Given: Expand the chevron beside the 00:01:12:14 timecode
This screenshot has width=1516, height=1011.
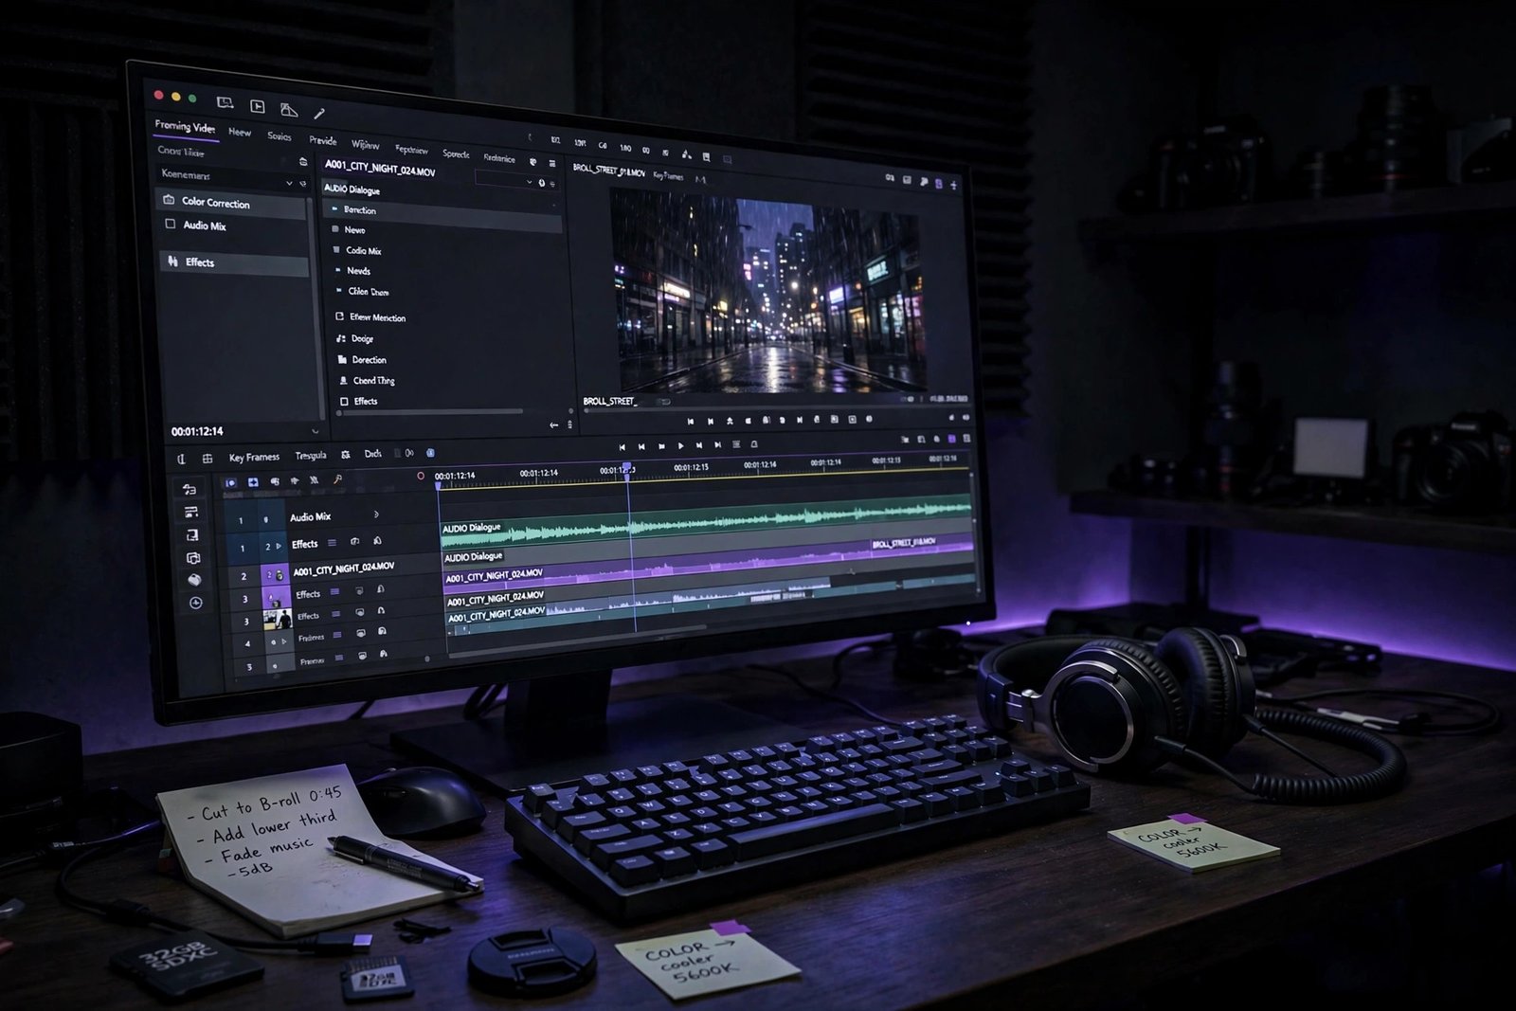Looking at the screenshot, I should tap(315, 431).
